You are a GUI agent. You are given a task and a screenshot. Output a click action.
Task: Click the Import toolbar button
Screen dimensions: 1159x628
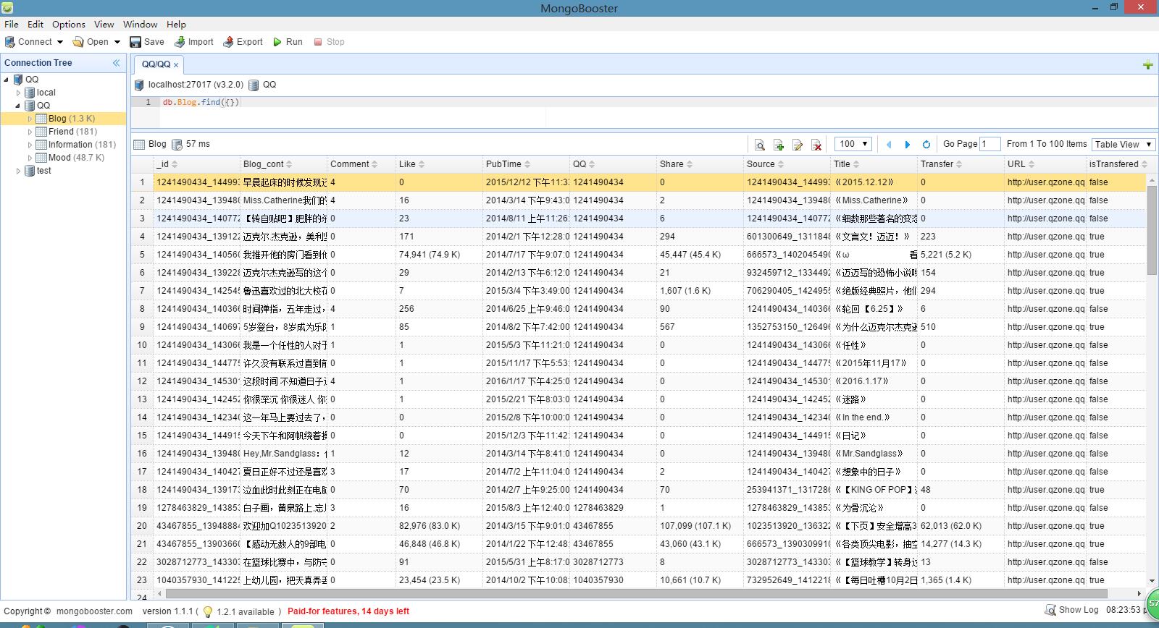coord(193,42)
